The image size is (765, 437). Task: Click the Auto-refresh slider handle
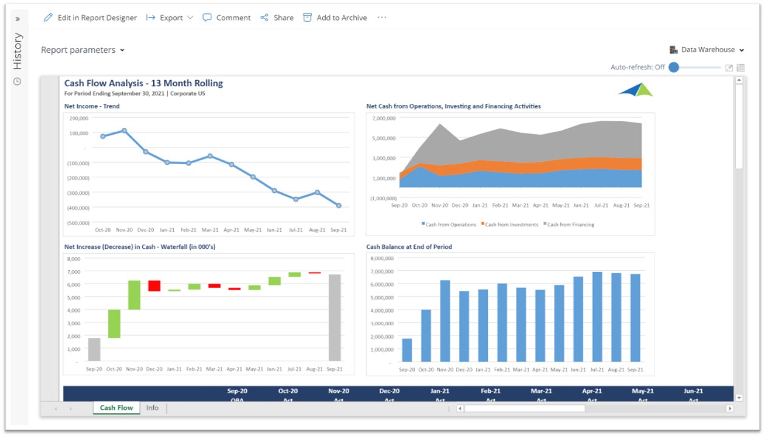(x=674, y=67)
